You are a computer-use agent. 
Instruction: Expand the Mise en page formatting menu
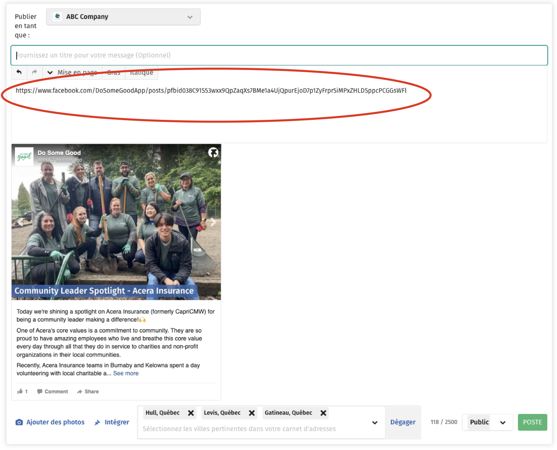pos(72,73)
